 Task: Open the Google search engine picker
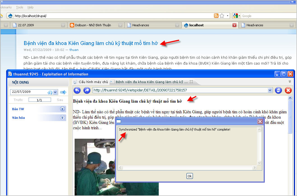(236, 16)
